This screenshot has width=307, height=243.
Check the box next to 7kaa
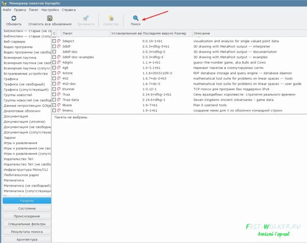54,94
